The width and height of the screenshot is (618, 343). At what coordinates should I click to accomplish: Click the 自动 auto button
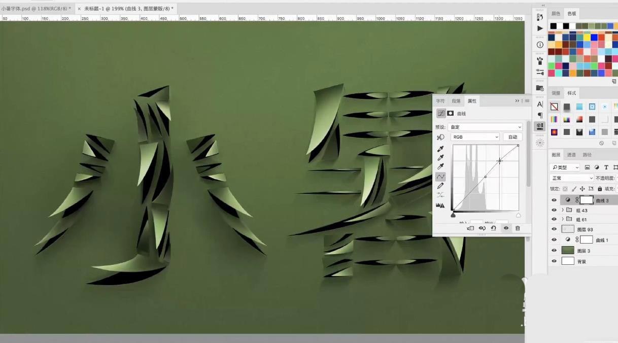click(x=513, y=137)
